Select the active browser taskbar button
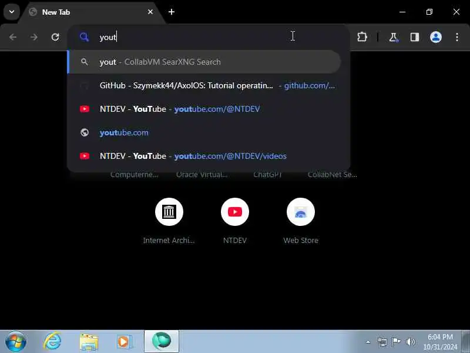The width and height of the screenshot is (470, 353). coord(162,342)
